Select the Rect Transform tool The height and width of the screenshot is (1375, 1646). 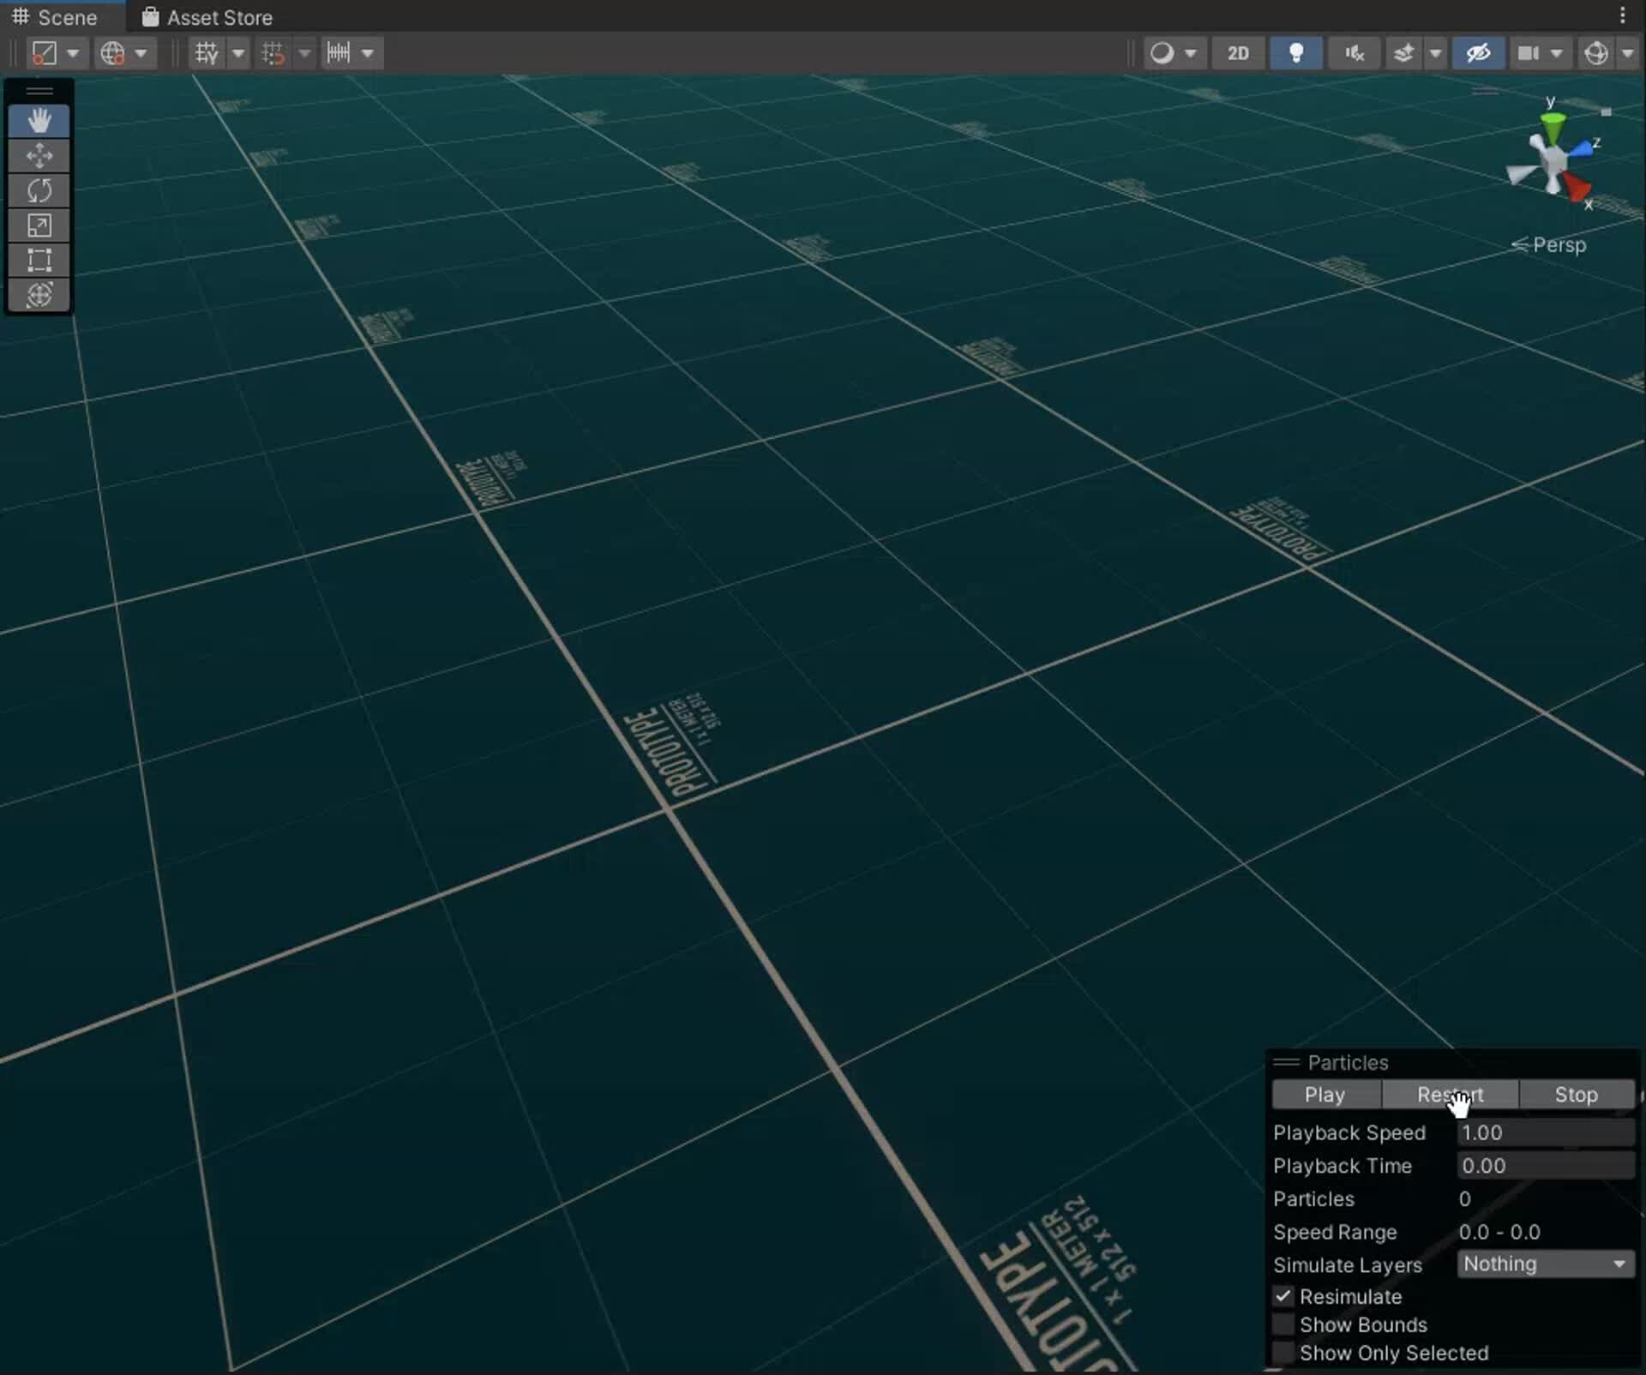(39, 260)
